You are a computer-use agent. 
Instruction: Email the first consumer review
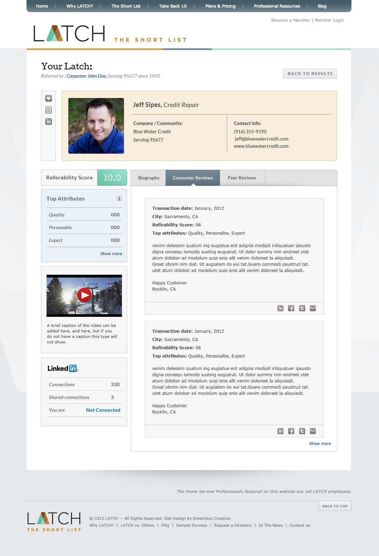(x=313, y=308)
